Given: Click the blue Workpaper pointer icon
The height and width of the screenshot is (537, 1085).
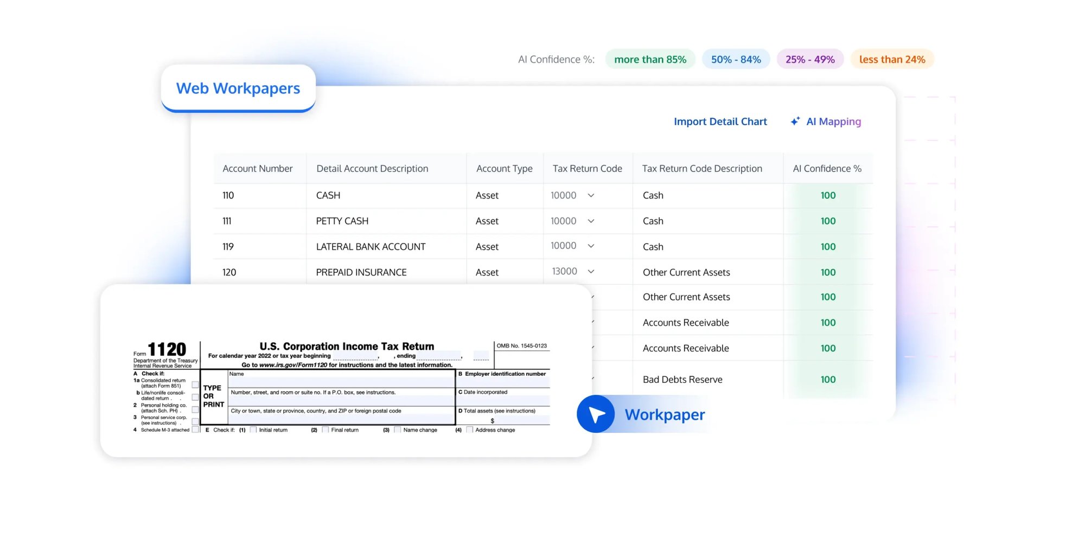Looking at the screenshot, I should click(x=595, y=414).
